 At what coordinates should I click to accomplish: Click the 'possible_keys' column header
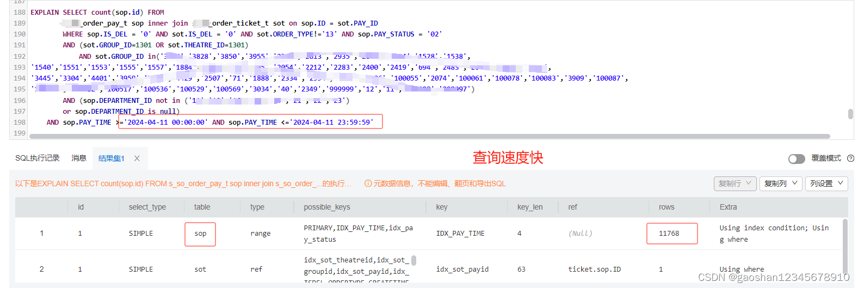click(x=327, y=207)
